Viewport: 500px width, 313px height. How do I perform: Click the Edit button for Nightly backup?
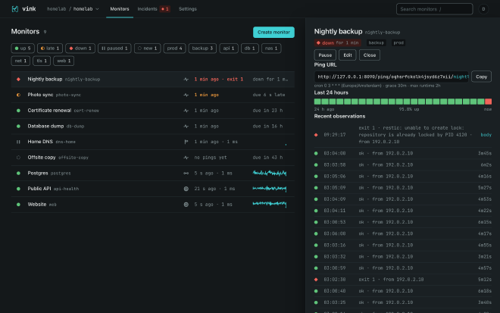click(347, 55)
